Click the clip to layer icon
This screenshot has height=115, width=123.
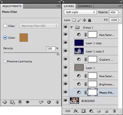click(x=20, y=102)
